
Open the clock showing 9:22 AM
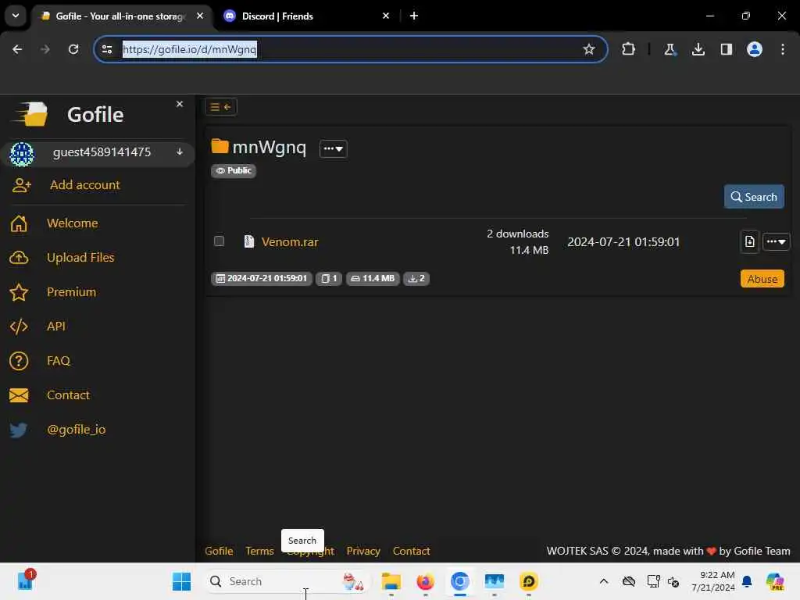[x=713, y=581]
